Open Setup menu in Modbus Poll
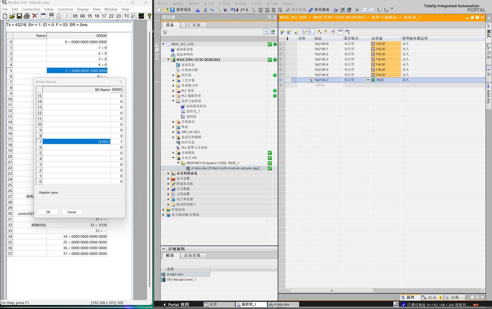Viewport: 492px width, 309px height. tap(49, 9)
